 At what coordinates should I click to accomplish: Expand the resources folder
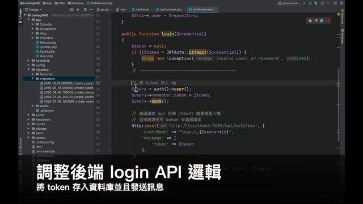click(x=29, y=120)
